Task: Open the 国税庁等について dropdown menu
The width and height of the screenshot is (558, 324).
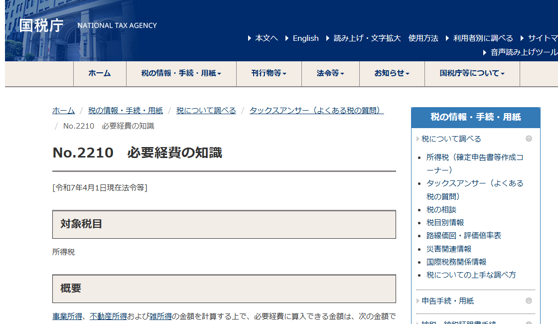Action: point(472,73)
